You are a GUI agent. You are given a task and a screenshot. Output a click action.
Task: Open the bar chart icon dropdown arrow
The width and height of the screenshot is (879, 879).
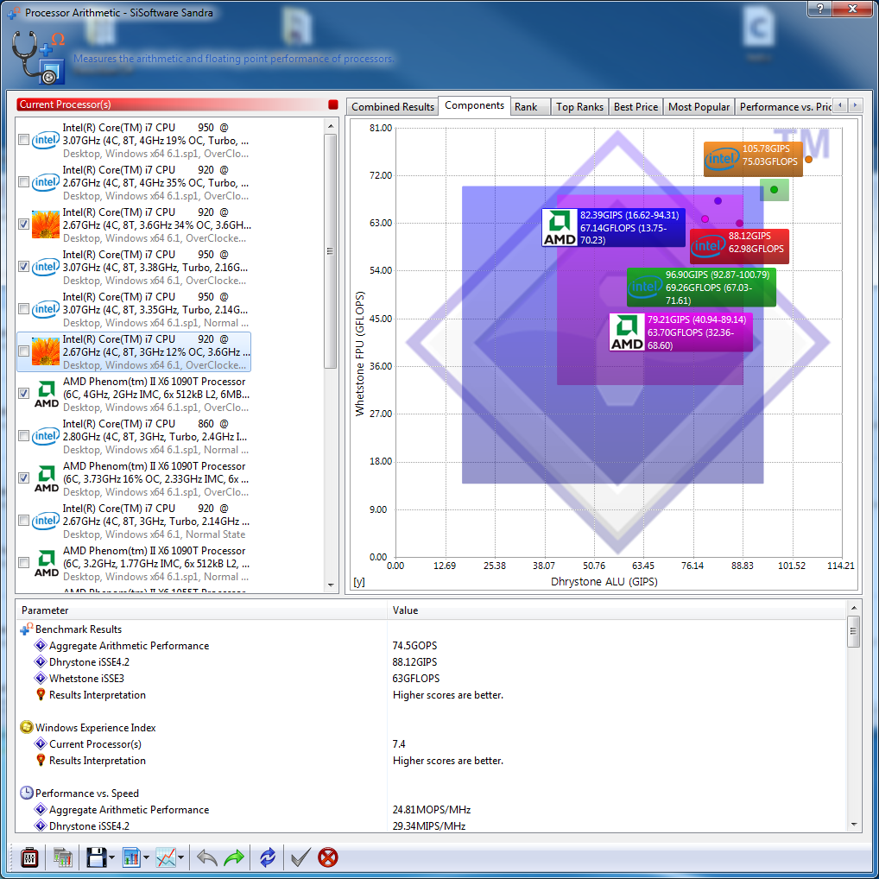point(146,857)
